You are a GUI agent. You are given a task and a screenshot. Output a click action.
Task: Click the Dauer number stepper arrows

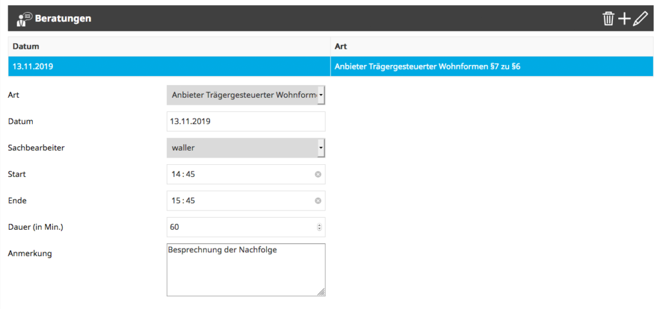[x=319, y=227]
